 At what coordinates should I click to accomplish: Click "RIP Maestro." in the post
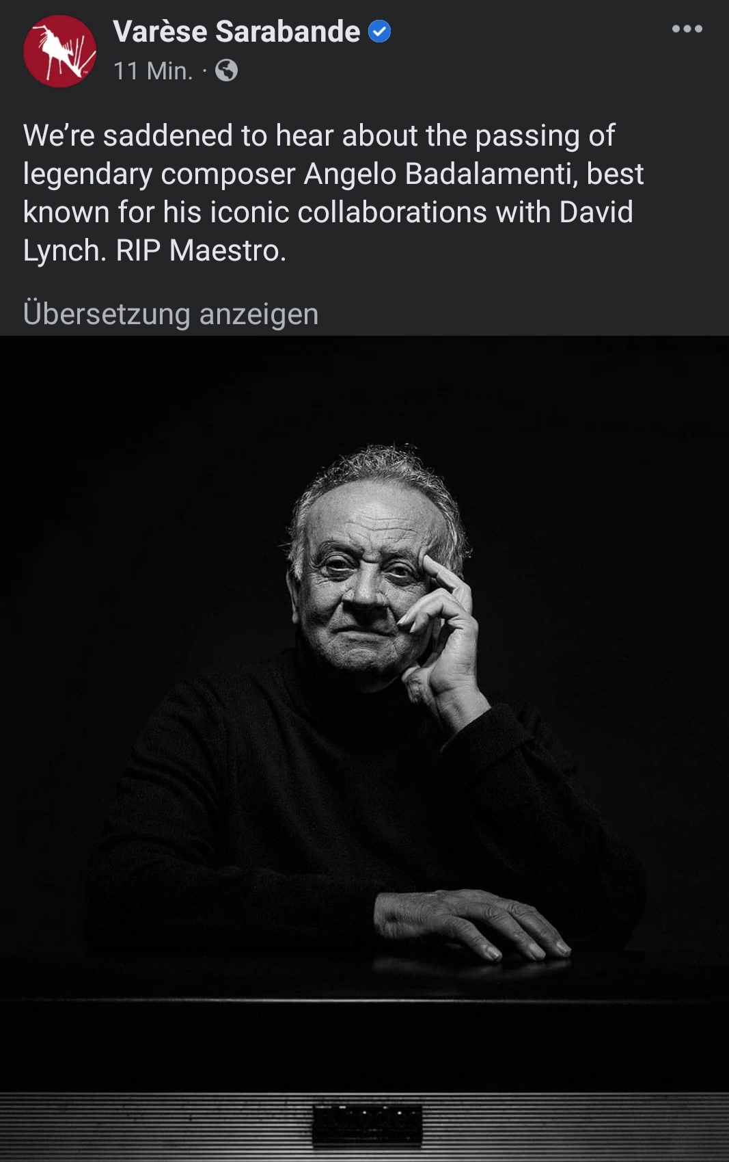point(201,250)
